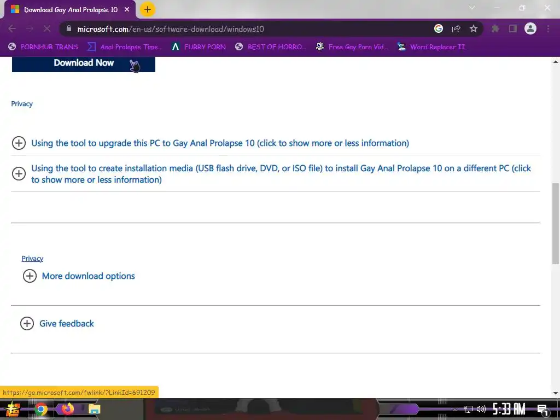The height and width of the screenshot is (420, 560).
Task: Close the current browser tab
Action: (x=127, y=10)
